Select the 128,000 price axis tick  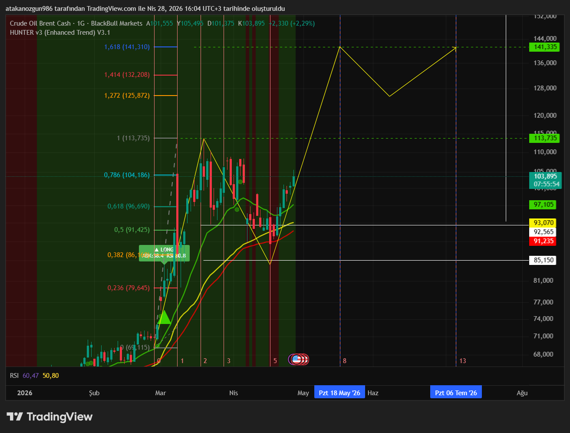point(544,88)
